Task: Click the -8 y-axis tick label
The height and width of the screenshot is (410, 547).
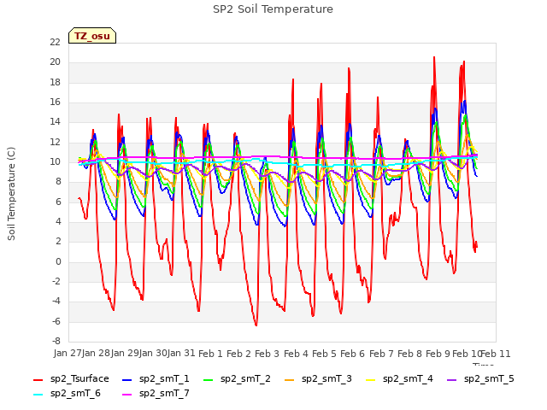Action: click(56, 342)
